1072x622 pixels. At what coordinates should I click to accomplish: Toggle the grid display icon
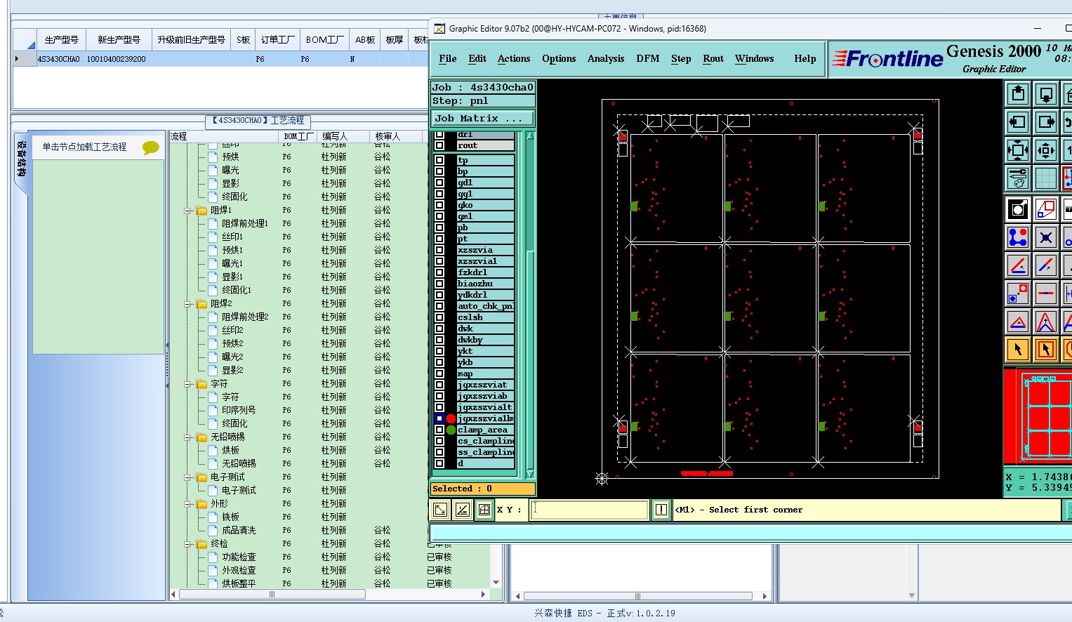[x=1046, y=178]
